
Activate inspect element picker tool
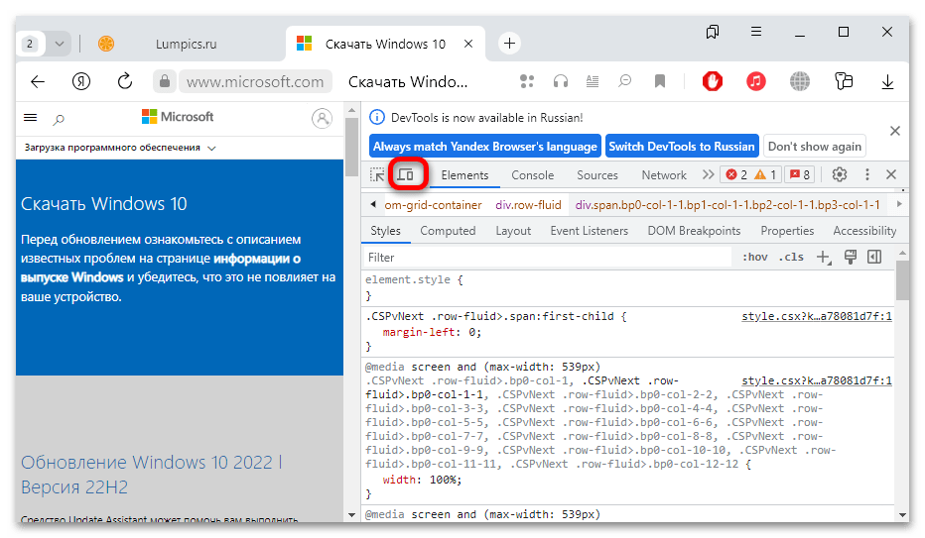377,174
